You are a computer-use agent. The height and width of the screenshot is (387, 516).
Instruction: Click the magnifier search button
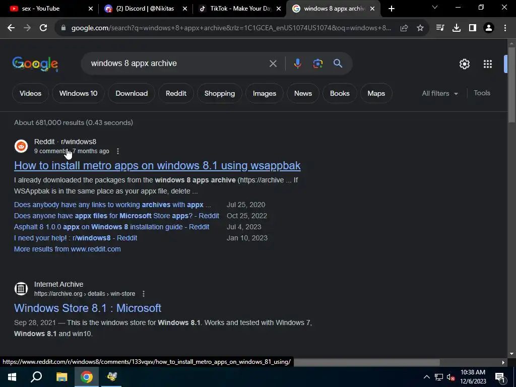pyautogui.click(x=338, y=63)
